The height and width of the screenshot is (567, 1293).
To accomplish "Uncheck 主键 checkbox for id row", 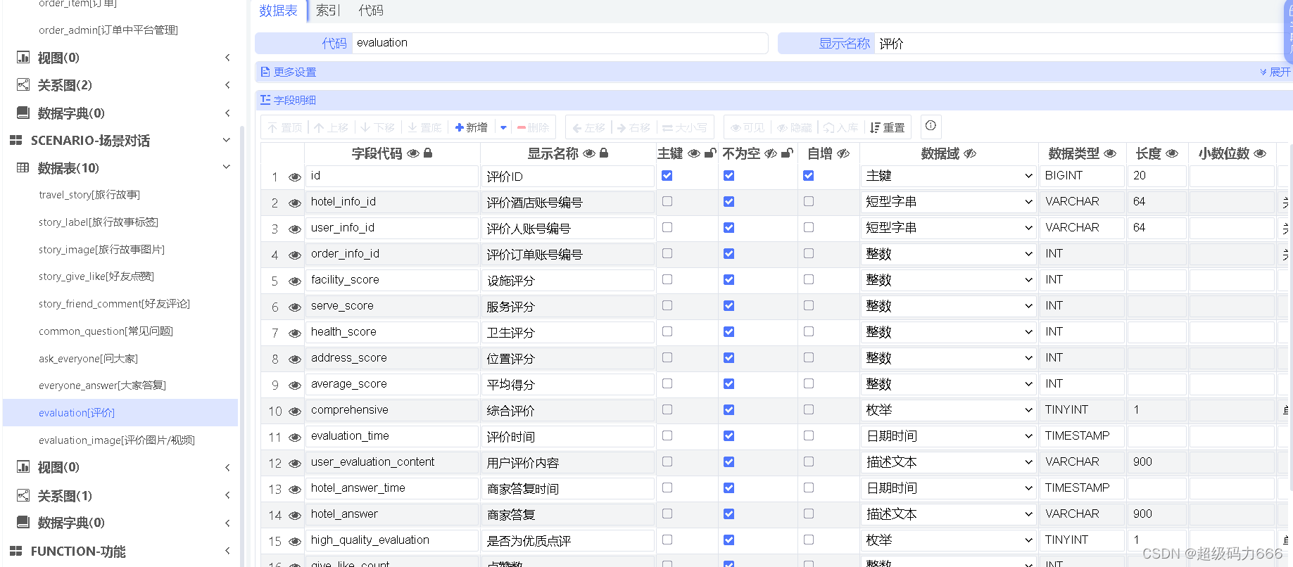I will (667, 175).
